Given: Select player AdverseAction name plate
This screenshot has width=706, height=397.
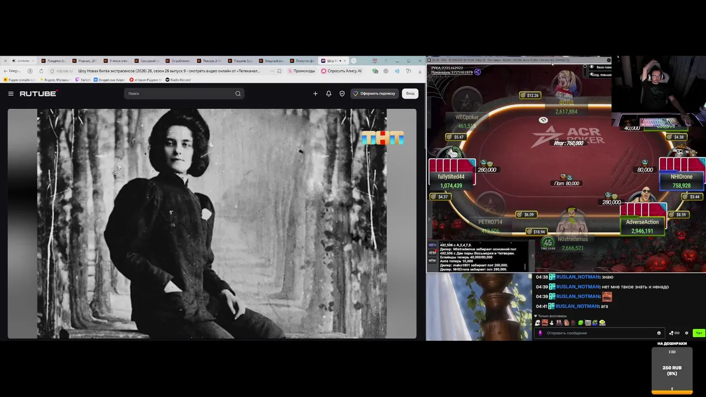Looking at the screenshot, I should 642,226.
